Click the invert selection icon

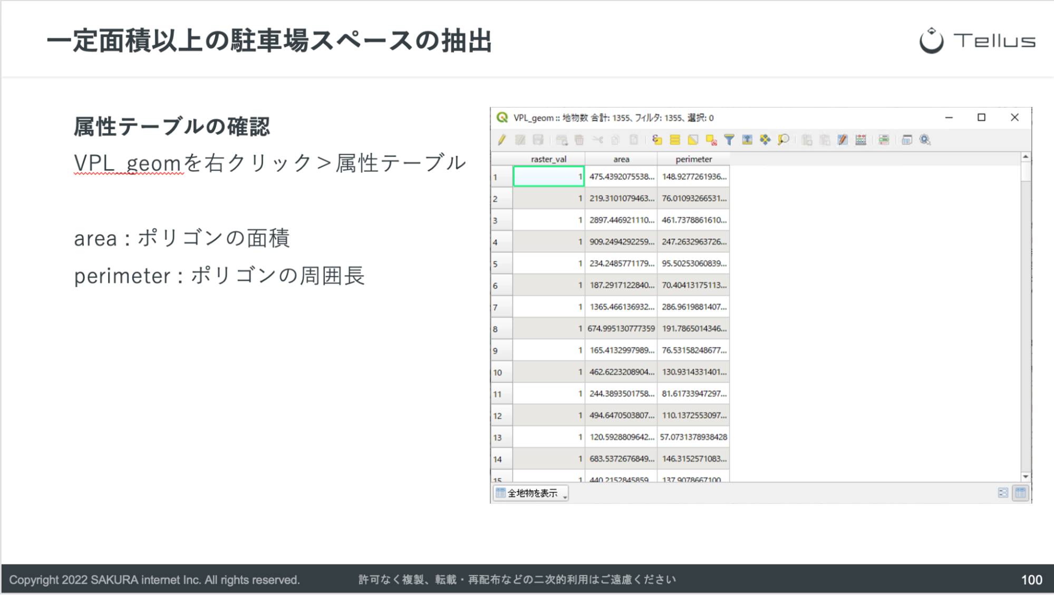tap(693, 140)
